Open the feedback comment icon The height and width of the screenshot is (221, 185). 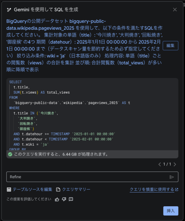click(x=71, y=199)
